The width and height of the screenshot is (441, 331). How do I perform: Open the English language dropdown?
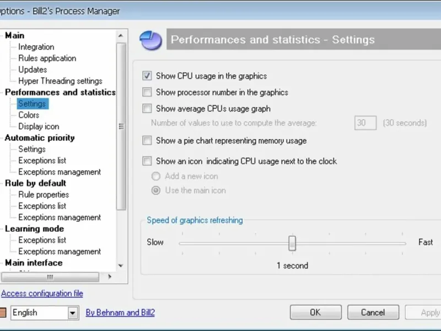tap(73, 313)
